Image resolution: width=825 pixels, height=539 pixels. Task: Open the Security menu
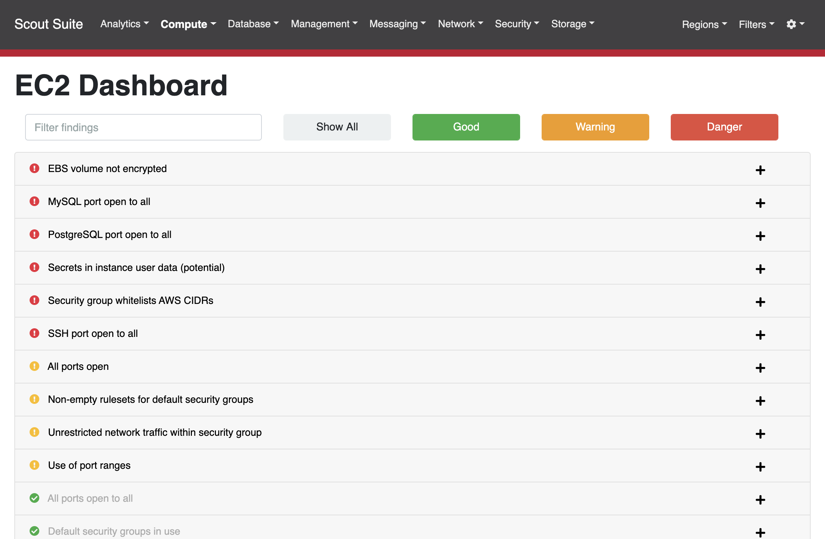coord(517,24)
